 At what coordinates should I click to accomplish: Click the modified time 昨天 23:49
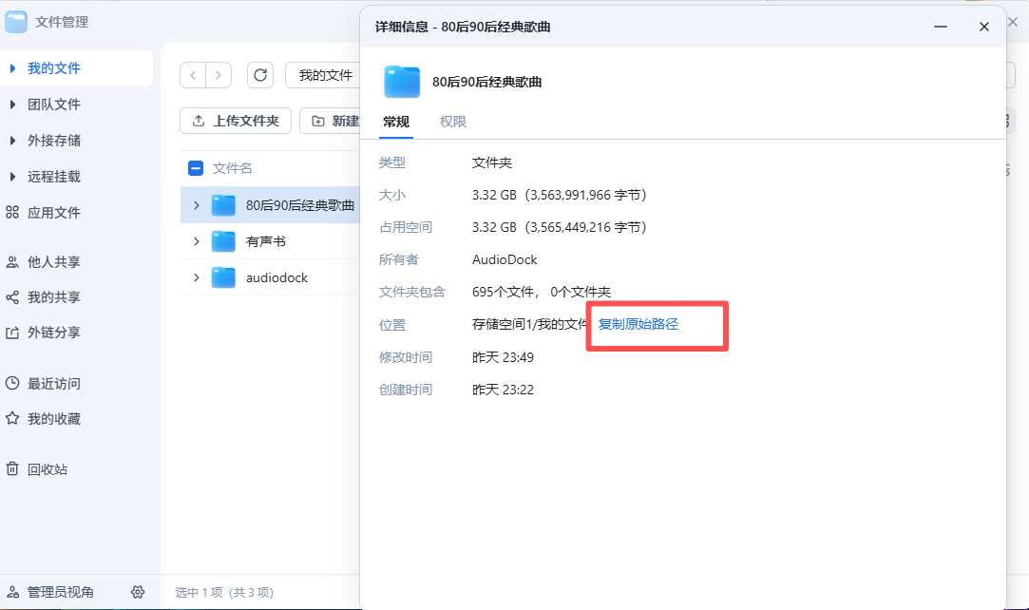(x=503, y=357)
